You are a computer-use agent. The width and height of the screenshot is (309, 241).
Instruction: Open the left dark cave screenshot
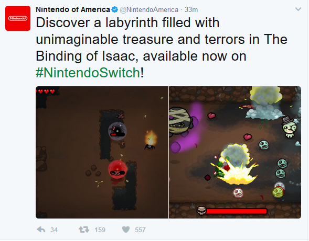(x=102, y=152)
